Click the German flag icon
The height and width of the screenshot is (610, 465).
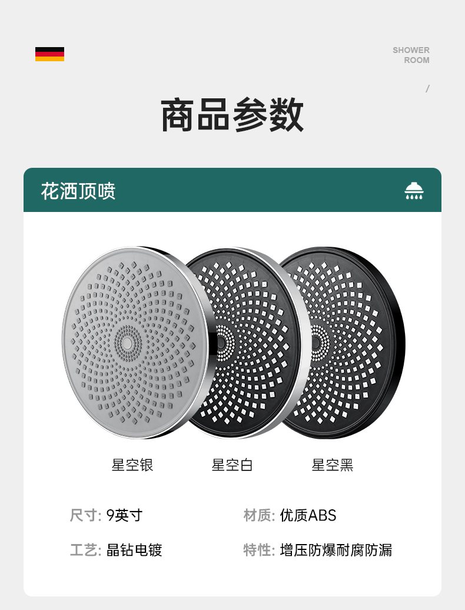tap(49, 54)
